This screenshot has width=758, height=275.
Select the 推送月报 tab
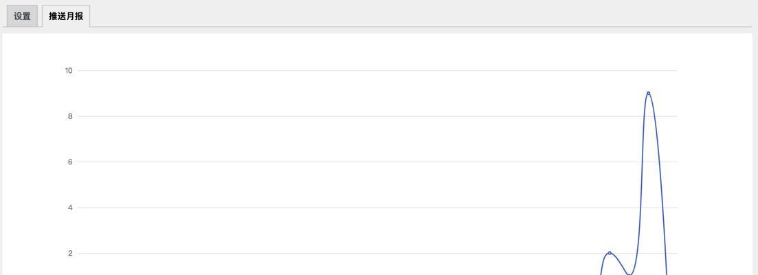[66, 16]
